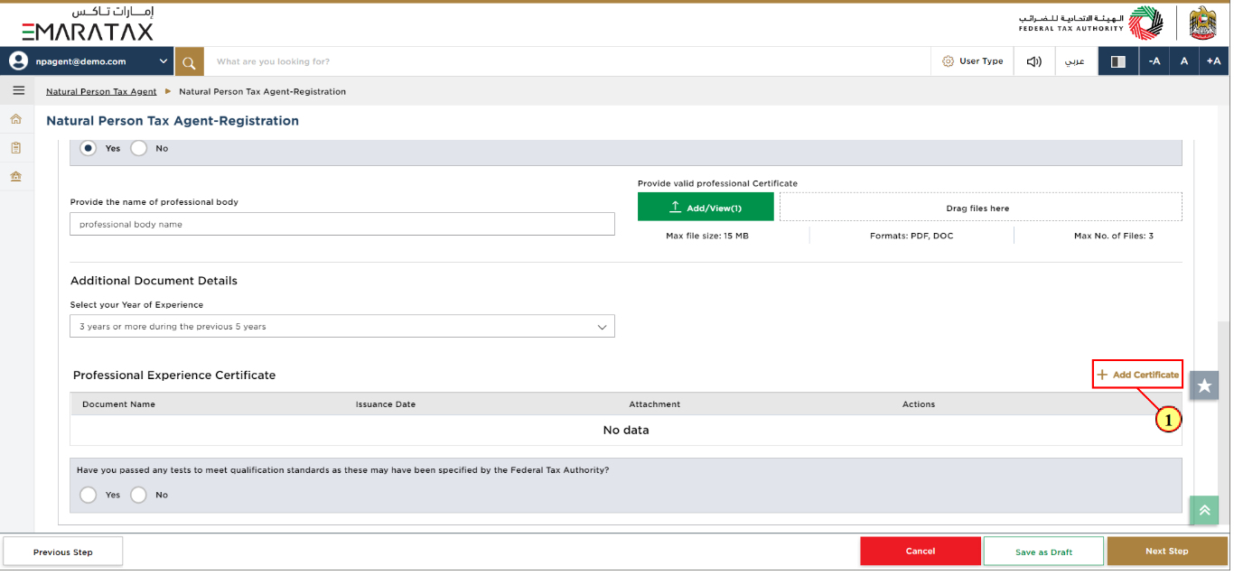Select No for passed qualification tests
The height and width of the screenshot is (575, 1234).
[x=138, y=495]
